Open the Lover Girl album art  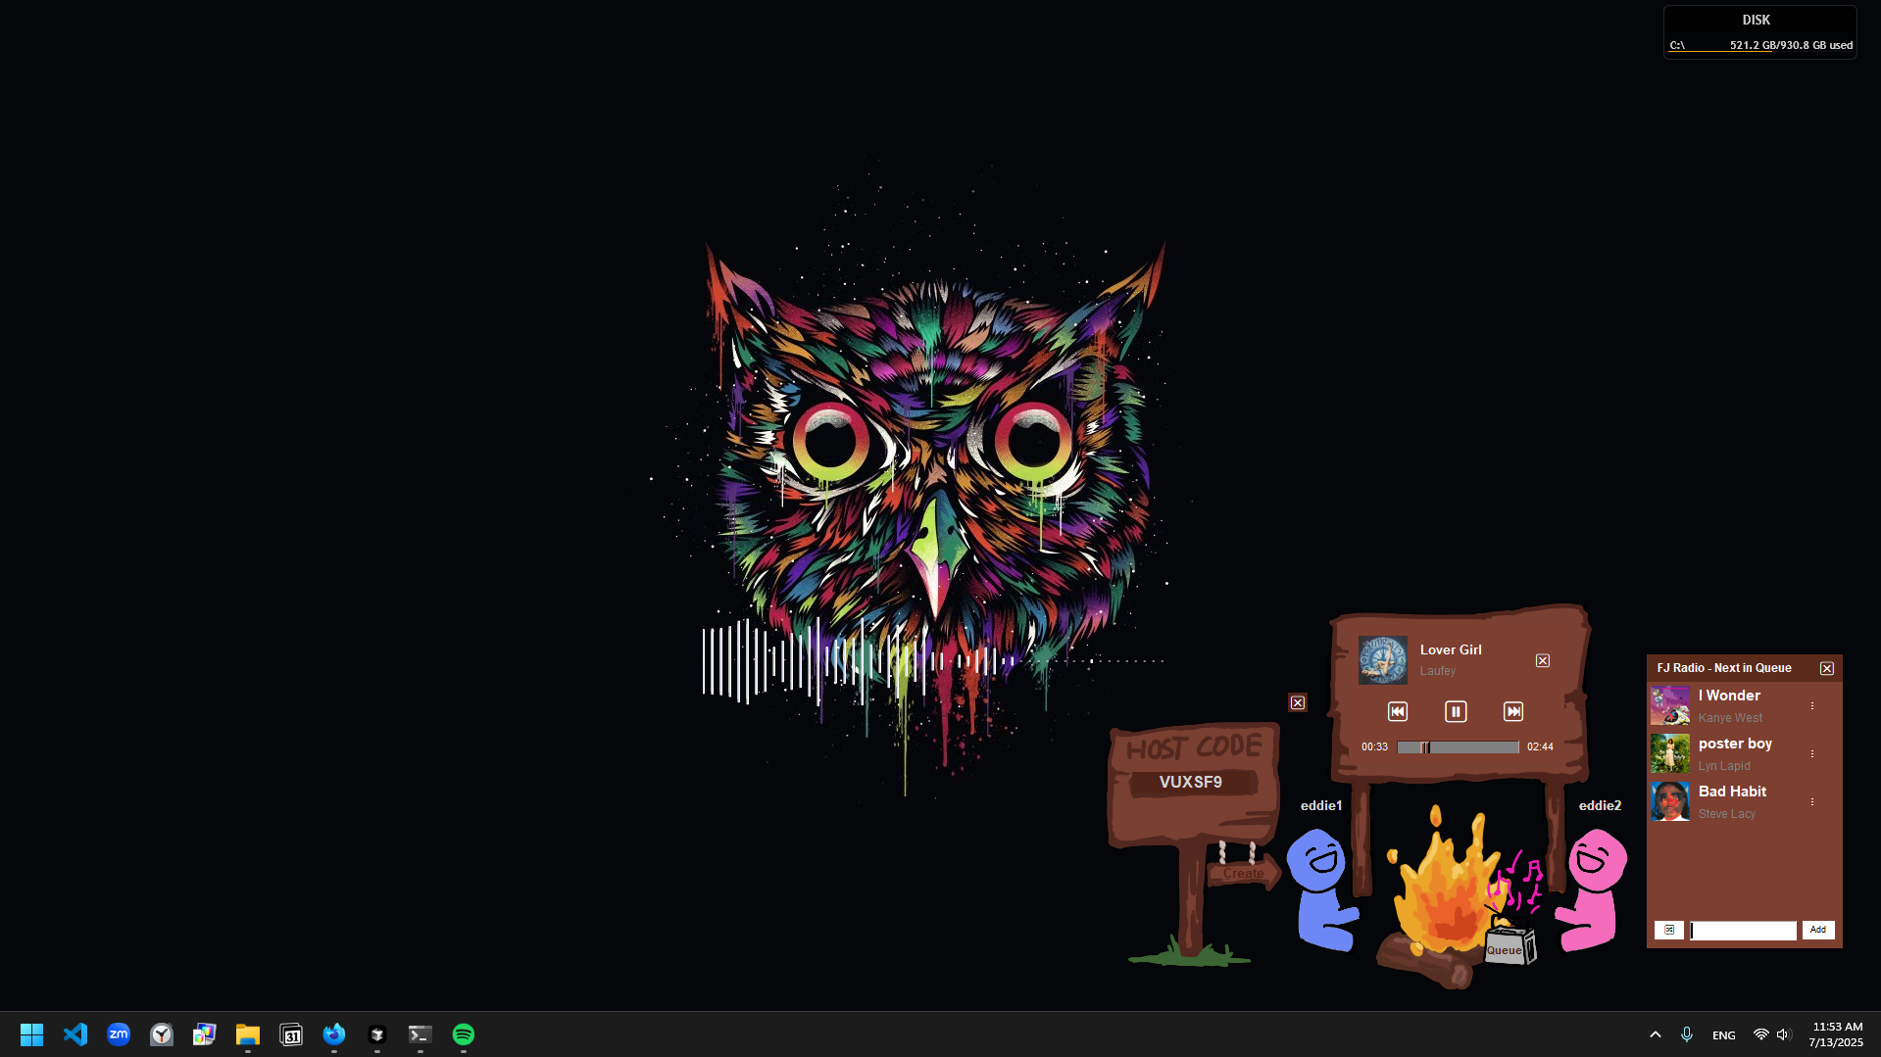click(x=1383, y=660)
